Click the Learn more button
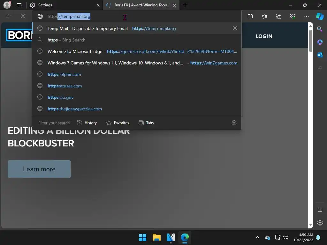The image size is (327, 245). 39,169
